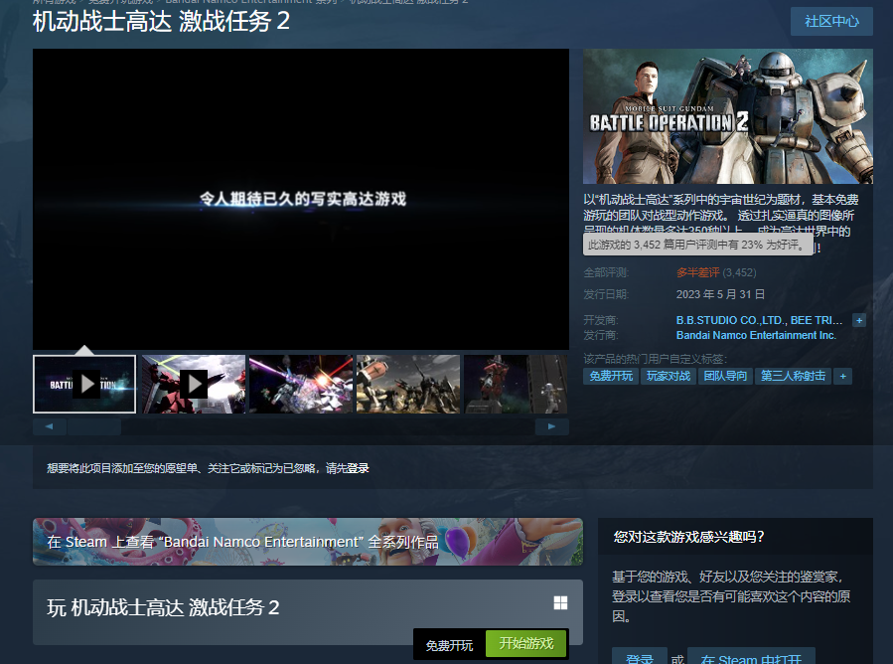The image size is (893, 664).
Task: Click the right arrow of the thumbnail strip
Action: pos(551,426)
